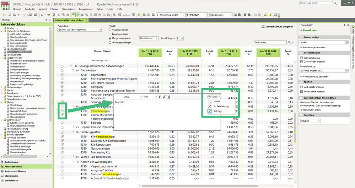Toggle the Symbolspalte anzeigen checkbox
The image size is (355, 188).
tap(301, 87)
